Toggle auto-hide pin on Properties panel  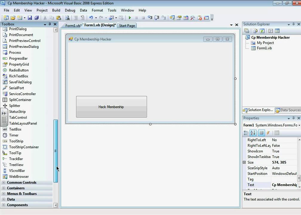click(294, 118)
